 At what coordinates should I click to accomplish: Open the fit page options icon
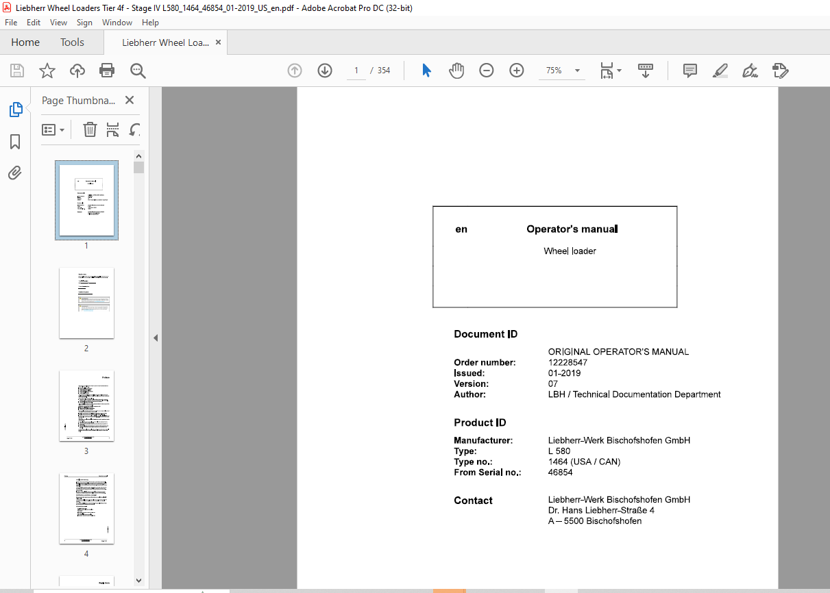point(610,71)
